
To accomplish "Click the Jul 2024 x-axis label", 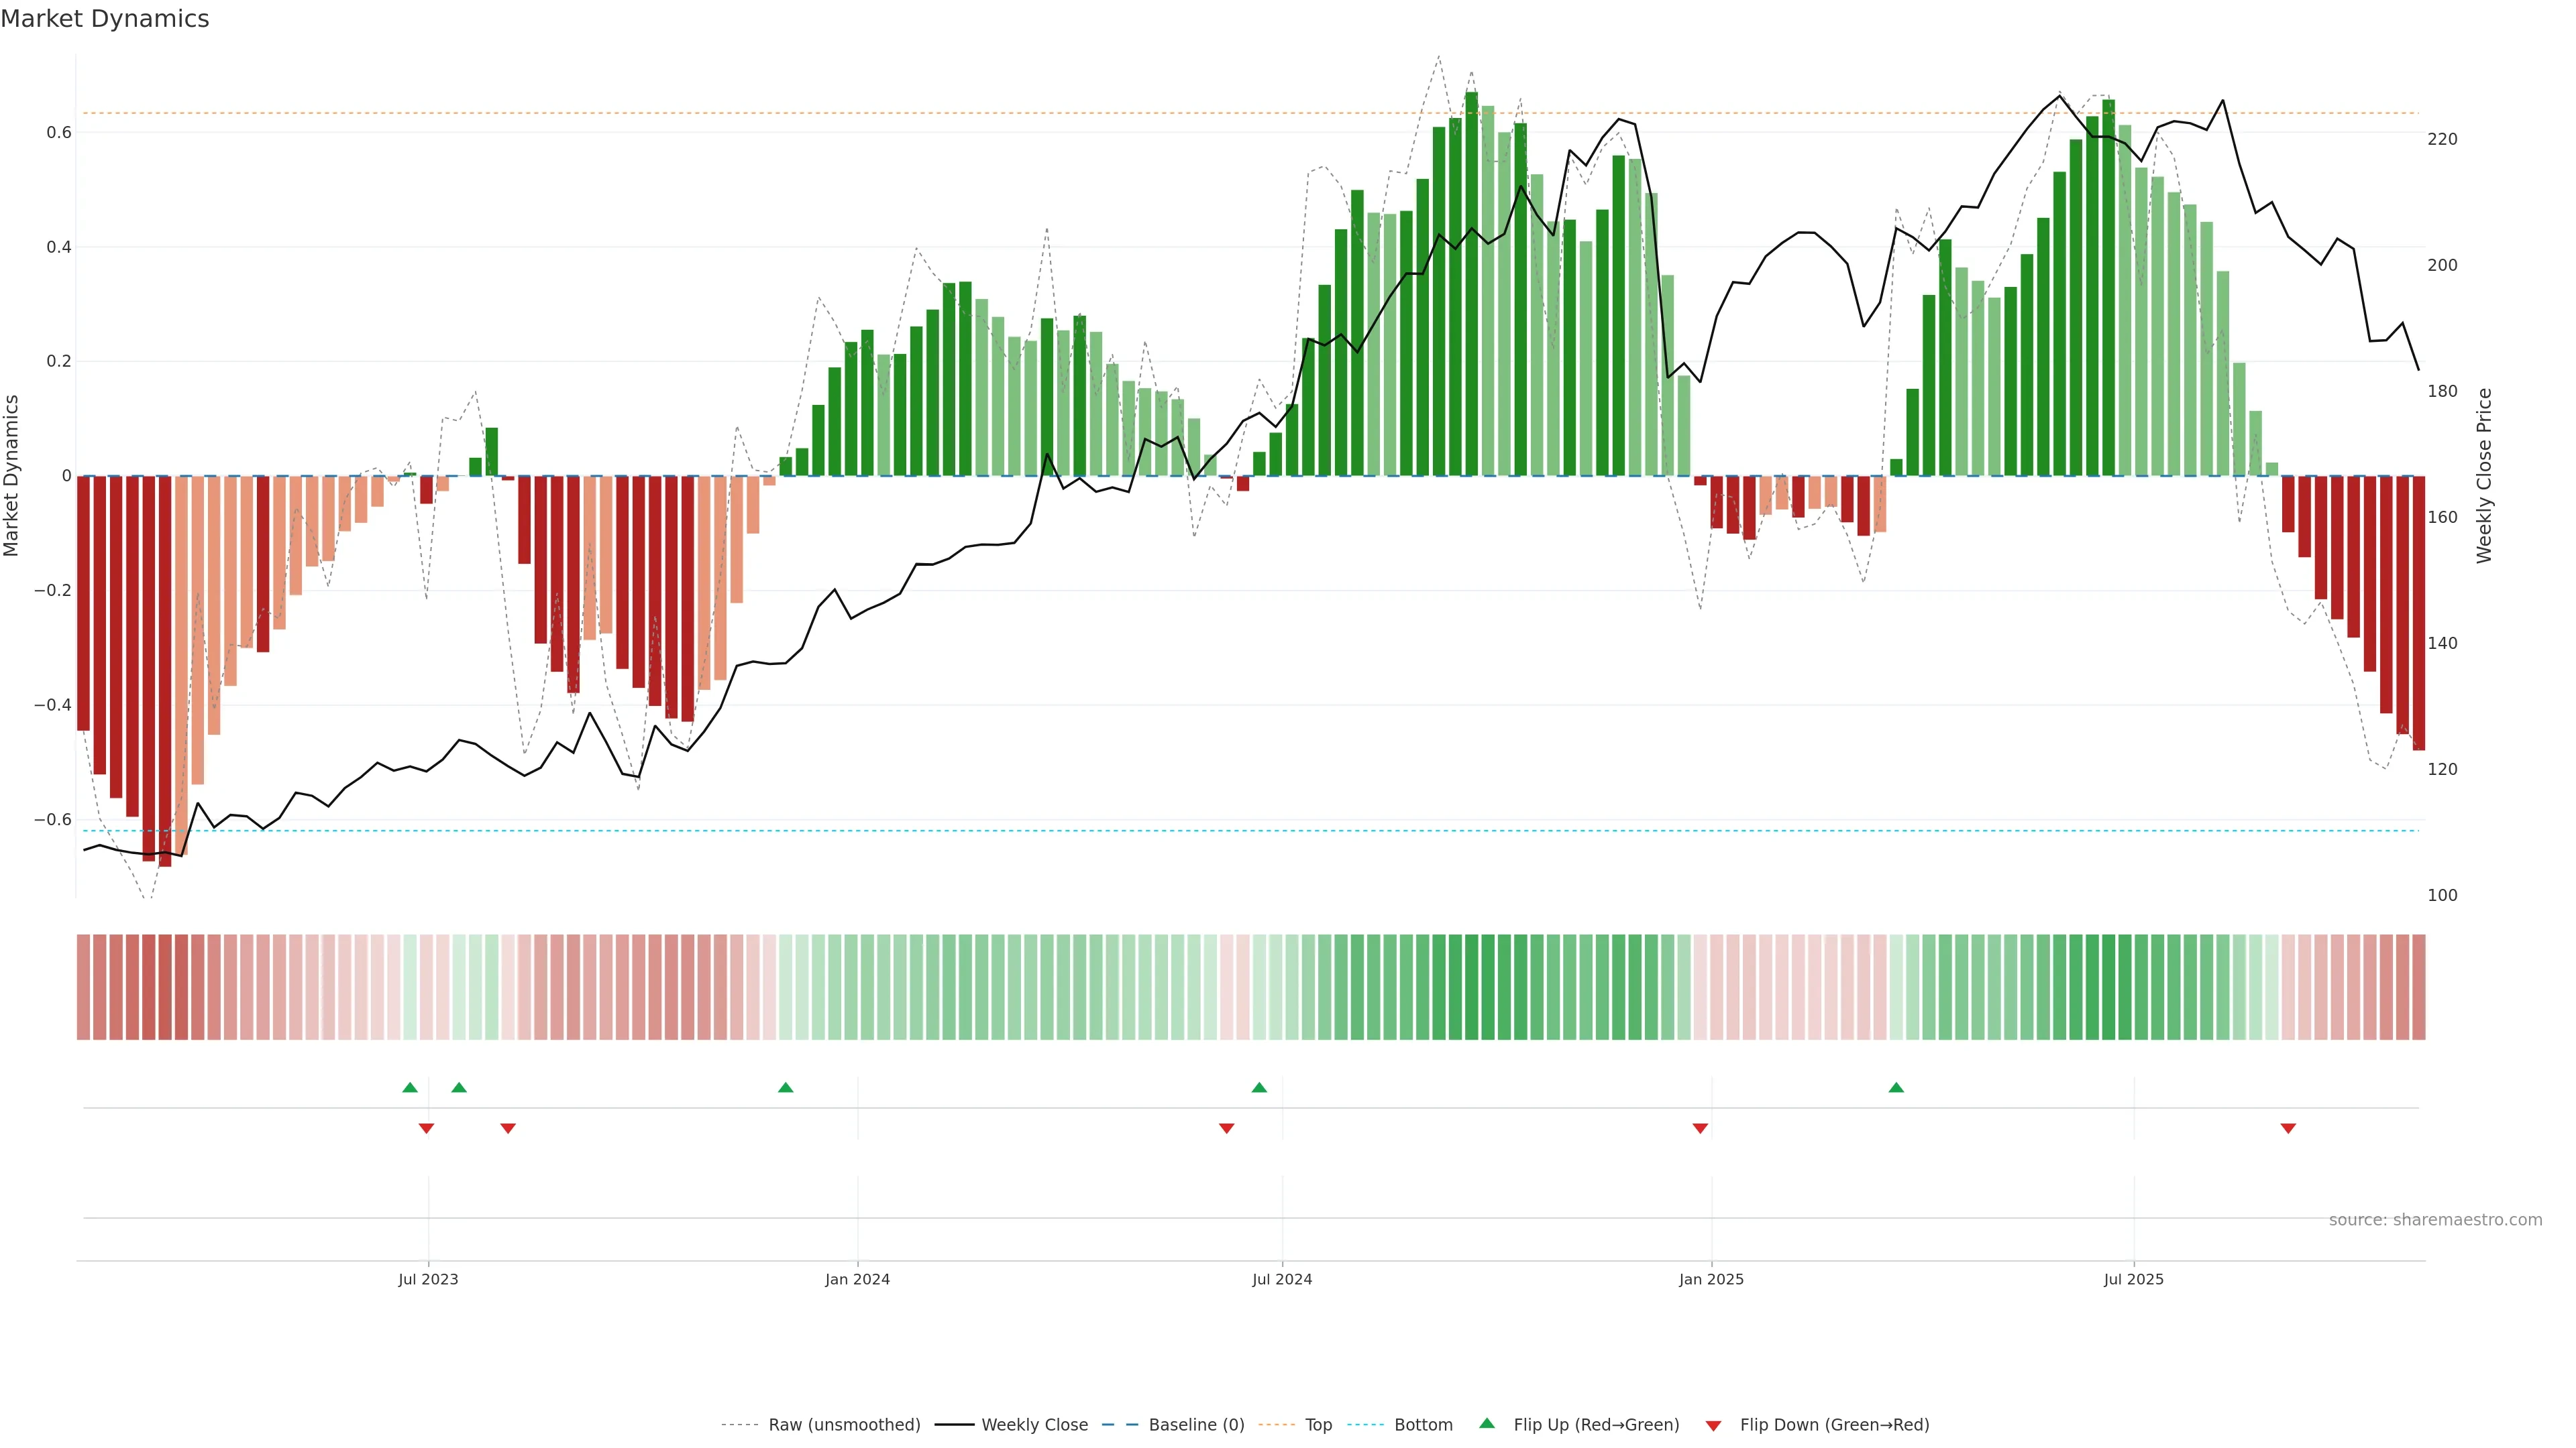I will tap(1282, 1279).
